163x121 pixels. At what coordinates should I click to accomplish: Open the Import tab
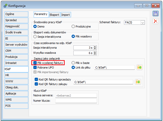tap(65, 15)
